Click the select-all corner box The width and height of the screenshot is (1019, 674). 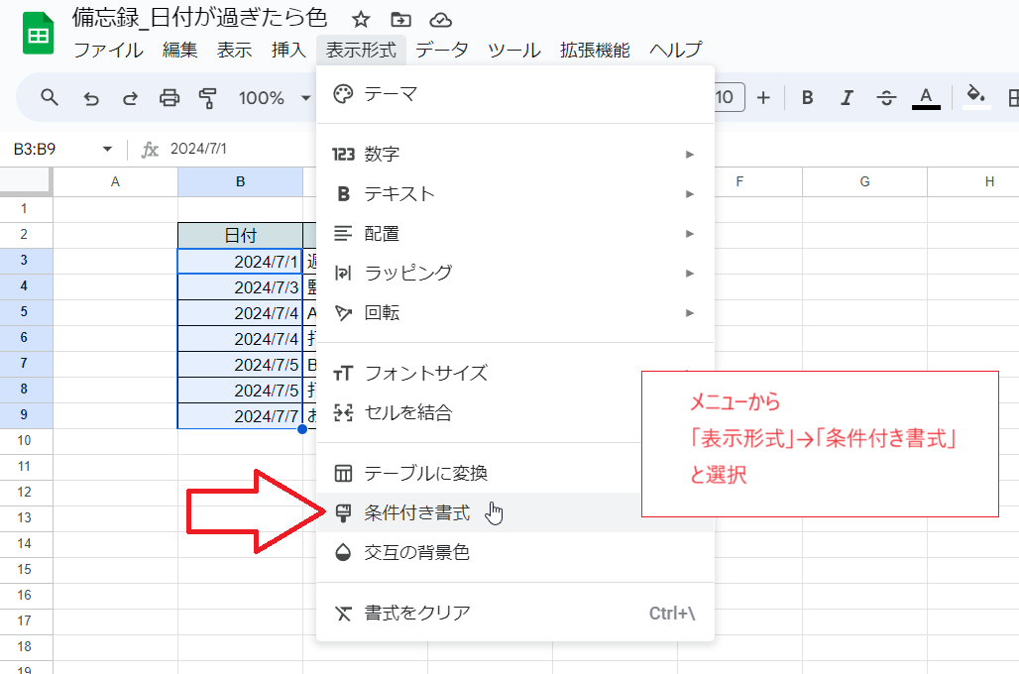(26, 181)
